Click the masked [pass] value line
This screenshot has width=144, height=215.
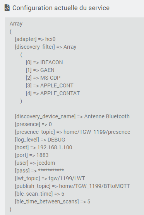(39, 171)
